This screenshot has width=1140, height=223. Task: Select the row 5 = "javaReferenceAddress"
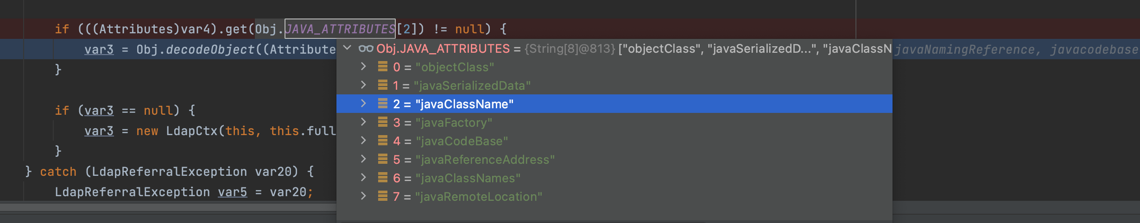614,159
